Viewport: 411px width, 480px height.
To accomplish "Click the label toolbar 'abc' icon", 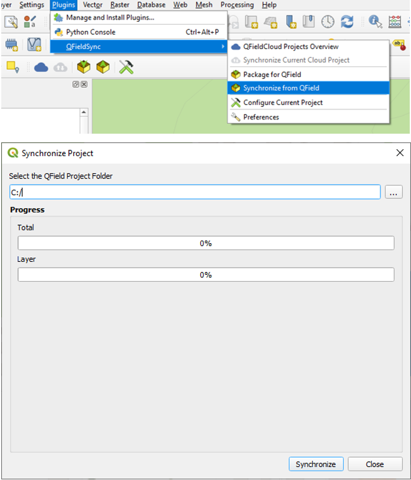I will point(399,45).
